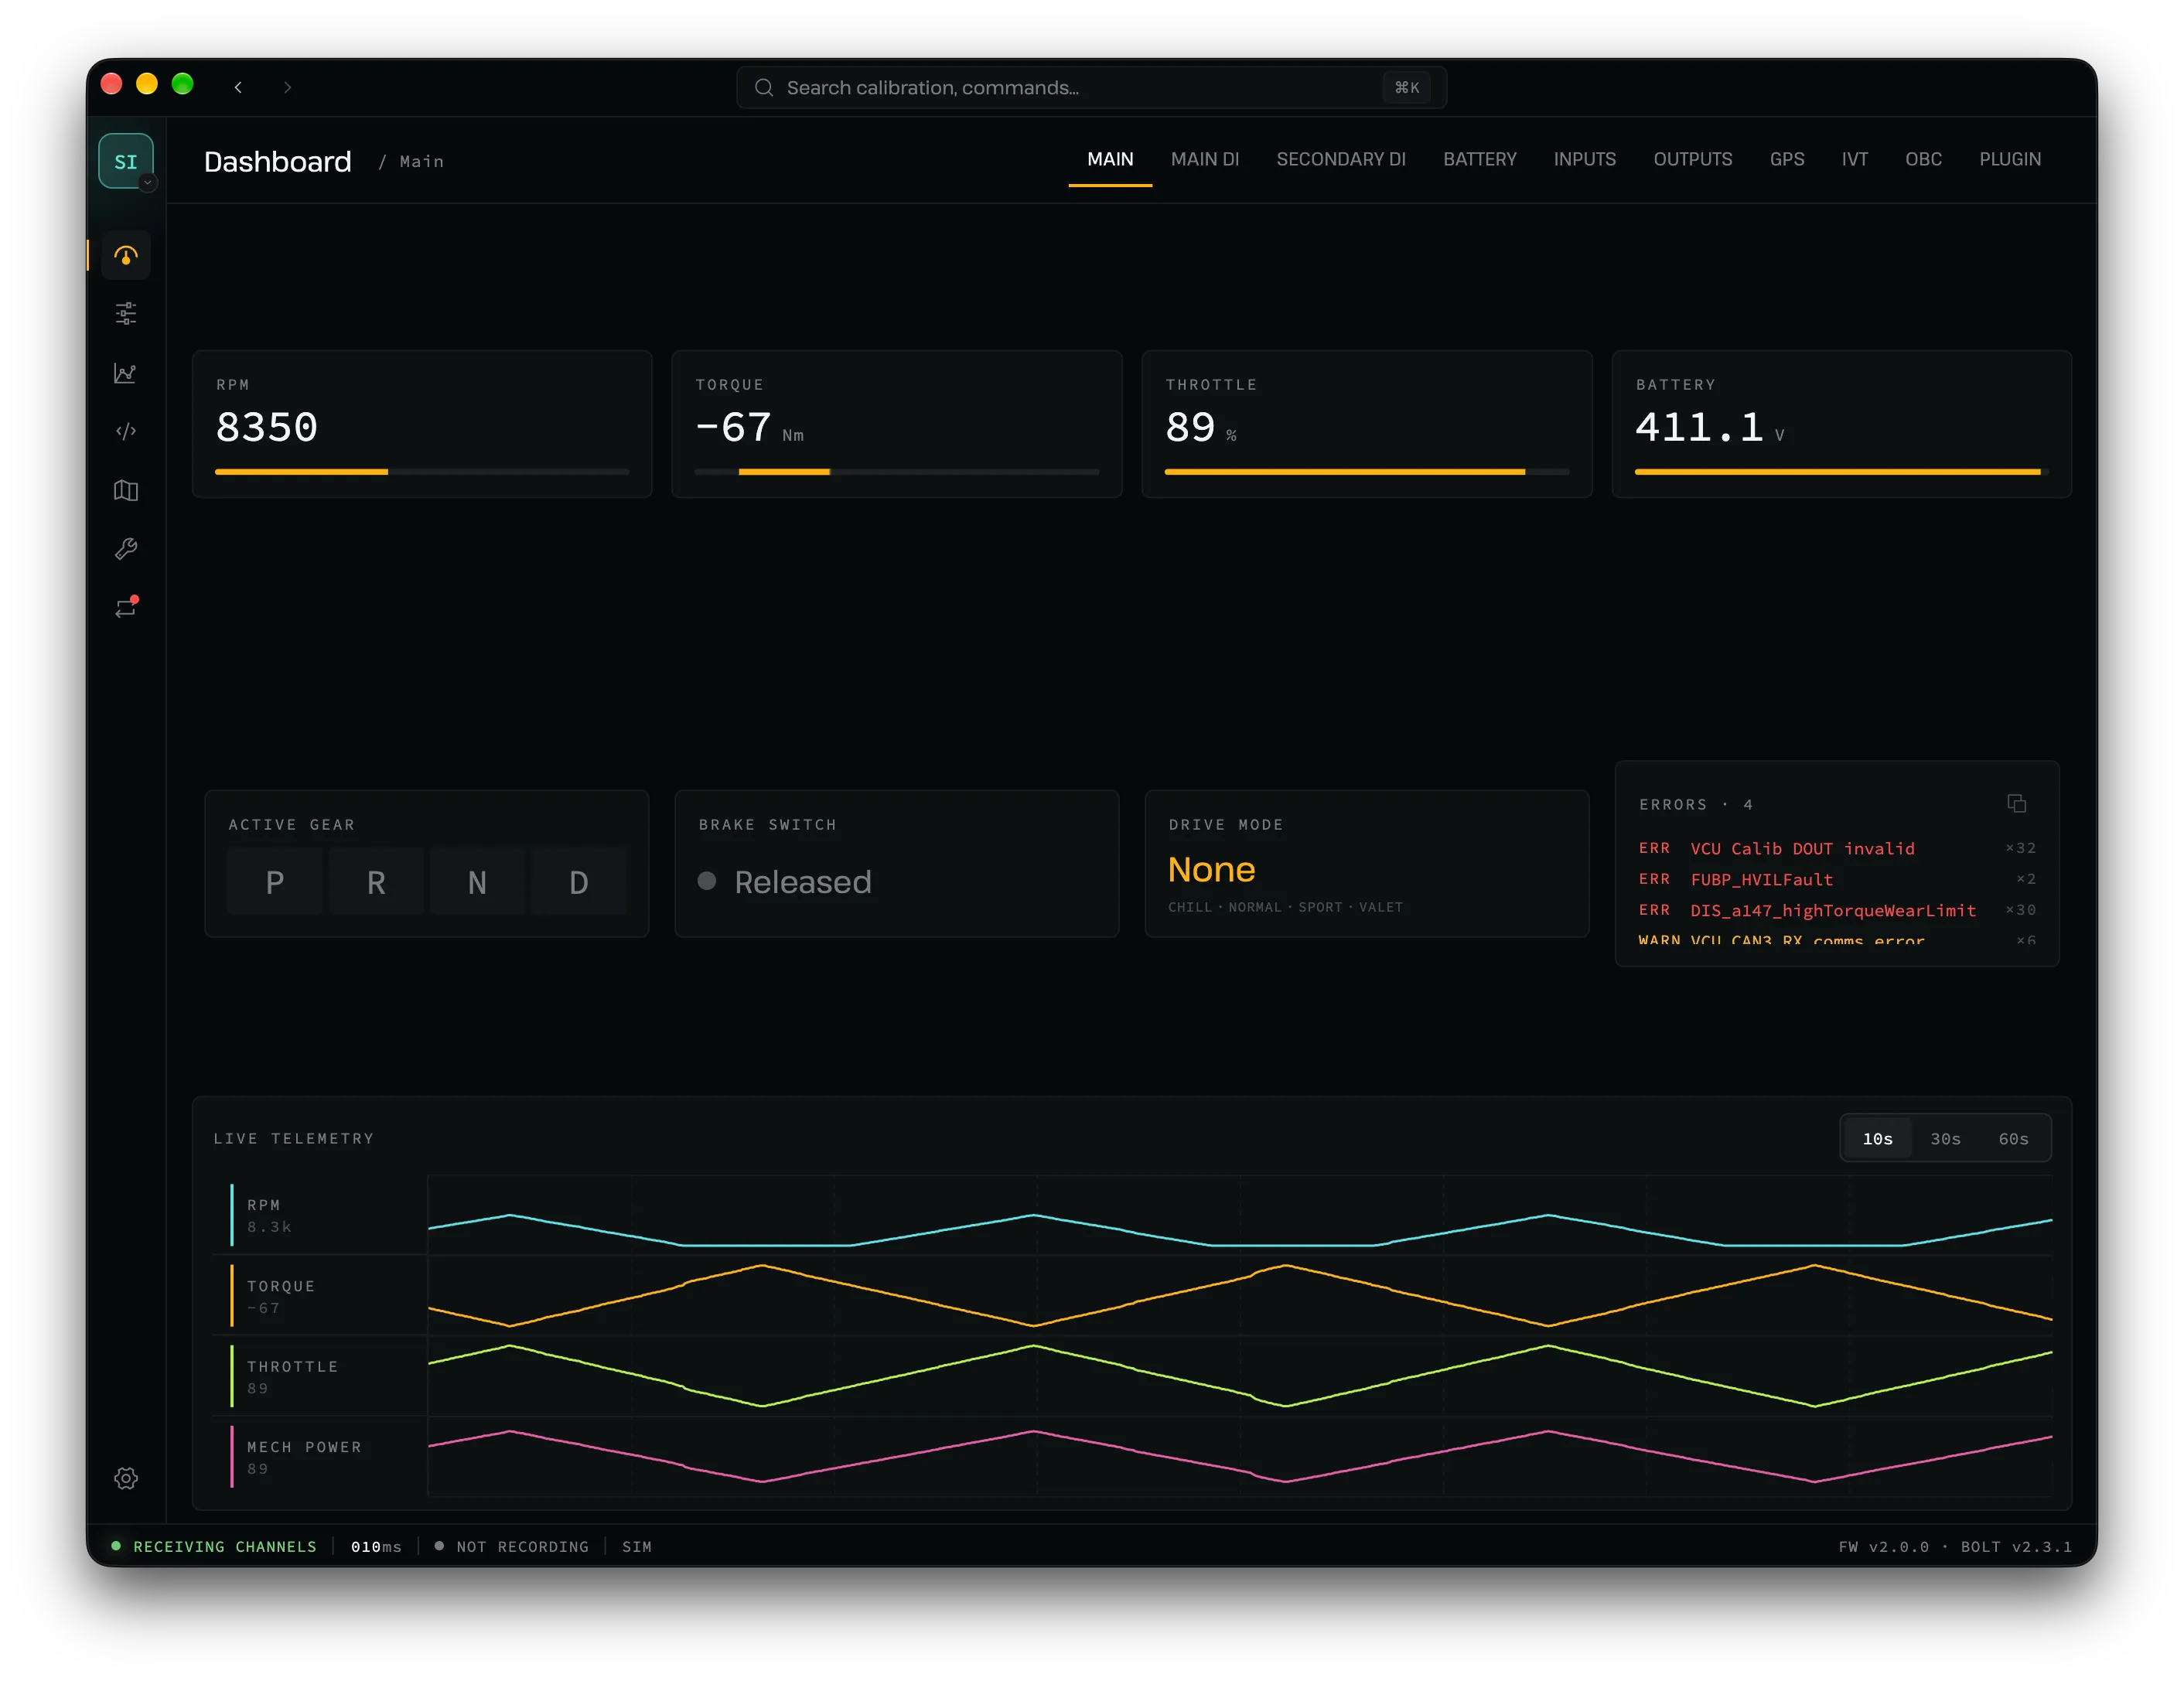Click the SIM status label

637,1546
